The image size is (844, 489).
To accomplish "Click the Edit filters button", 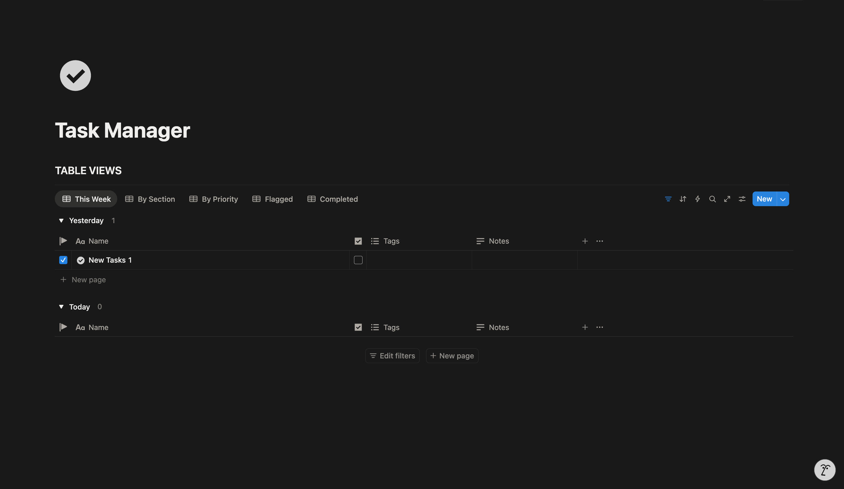I will (x=392, y=356).
